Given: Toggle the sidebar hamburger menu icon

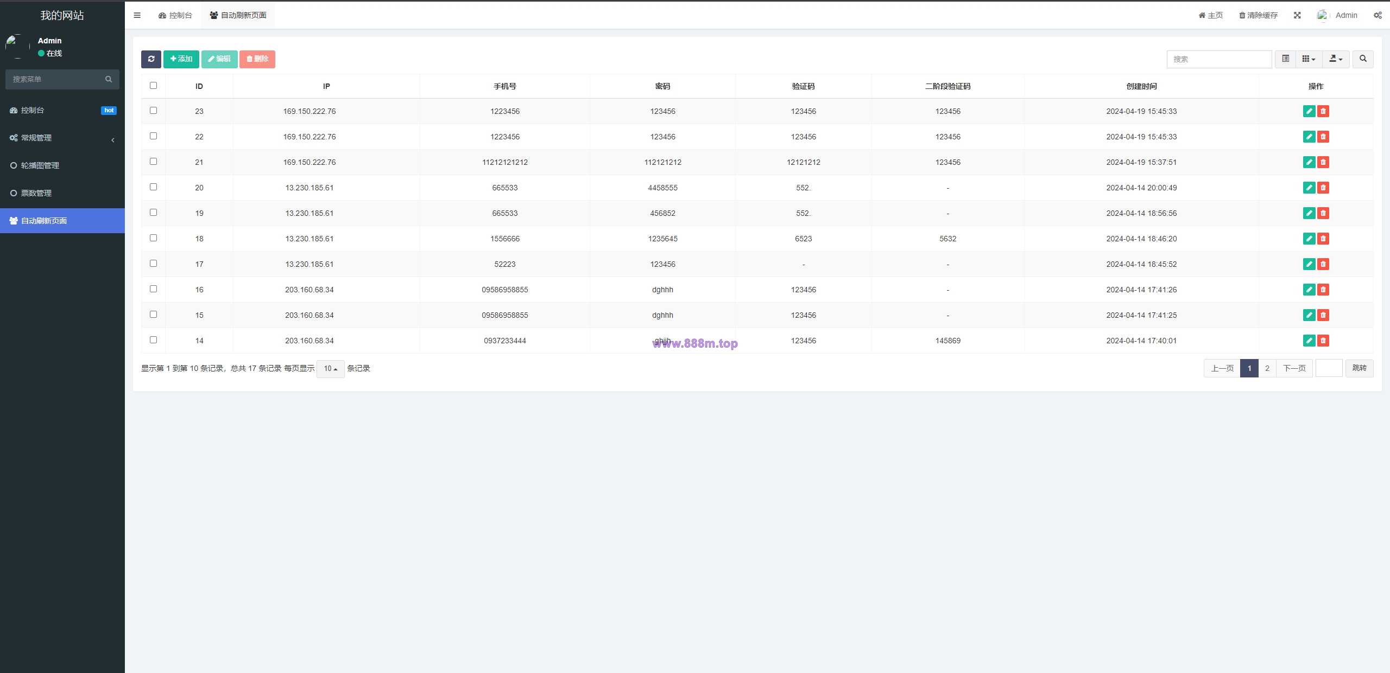Looking at the screenshot, I should pos(137,15).
